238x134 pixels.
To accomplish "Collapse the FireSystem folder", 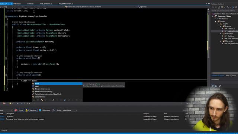I will (221, 33).
